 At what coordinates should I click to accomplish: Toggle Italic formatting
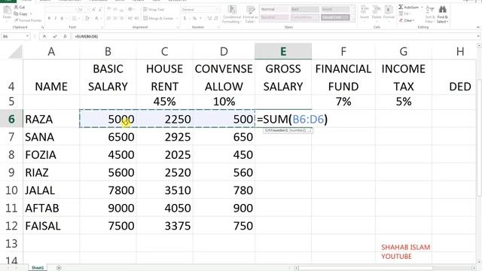pyautogui.click(x=55, y=19)
